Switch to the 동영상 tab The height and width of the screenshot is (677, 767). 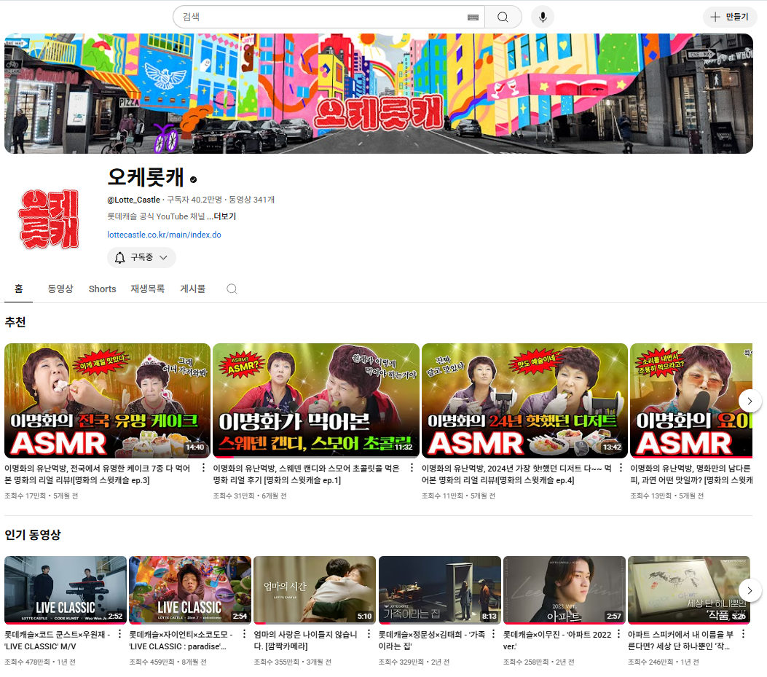[x=60, y=289]
